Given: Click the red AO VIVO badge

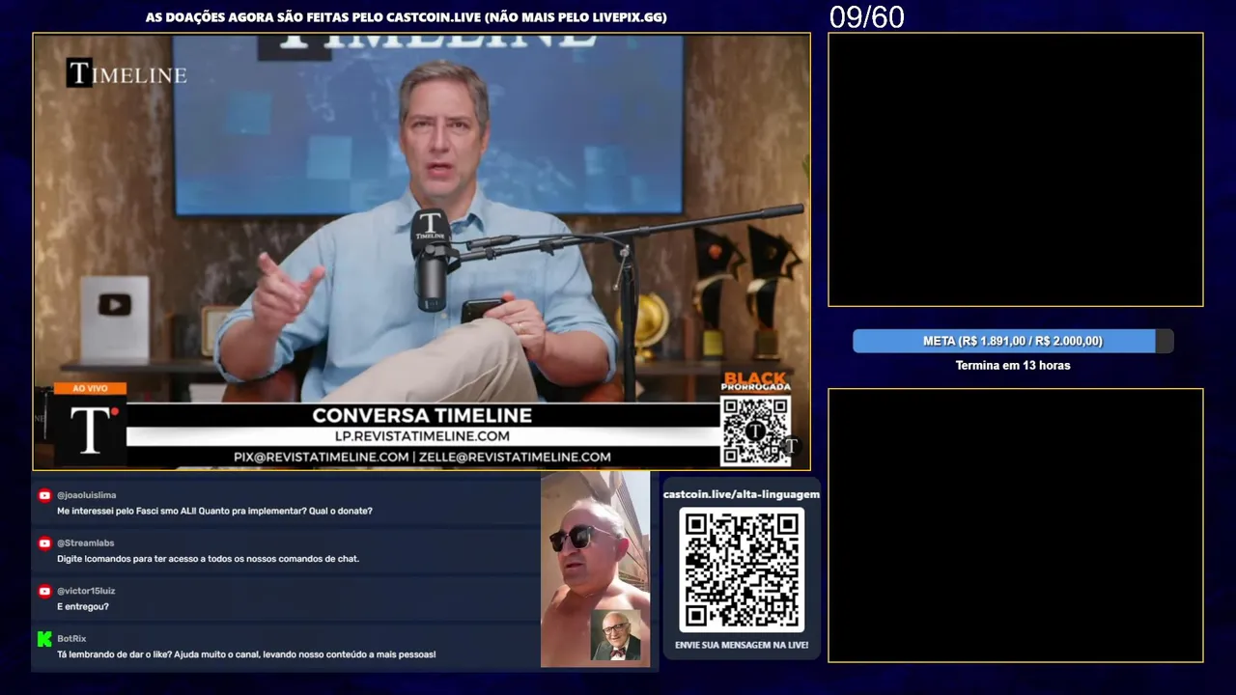Looking at the screenshot, I should click(90, 388).
